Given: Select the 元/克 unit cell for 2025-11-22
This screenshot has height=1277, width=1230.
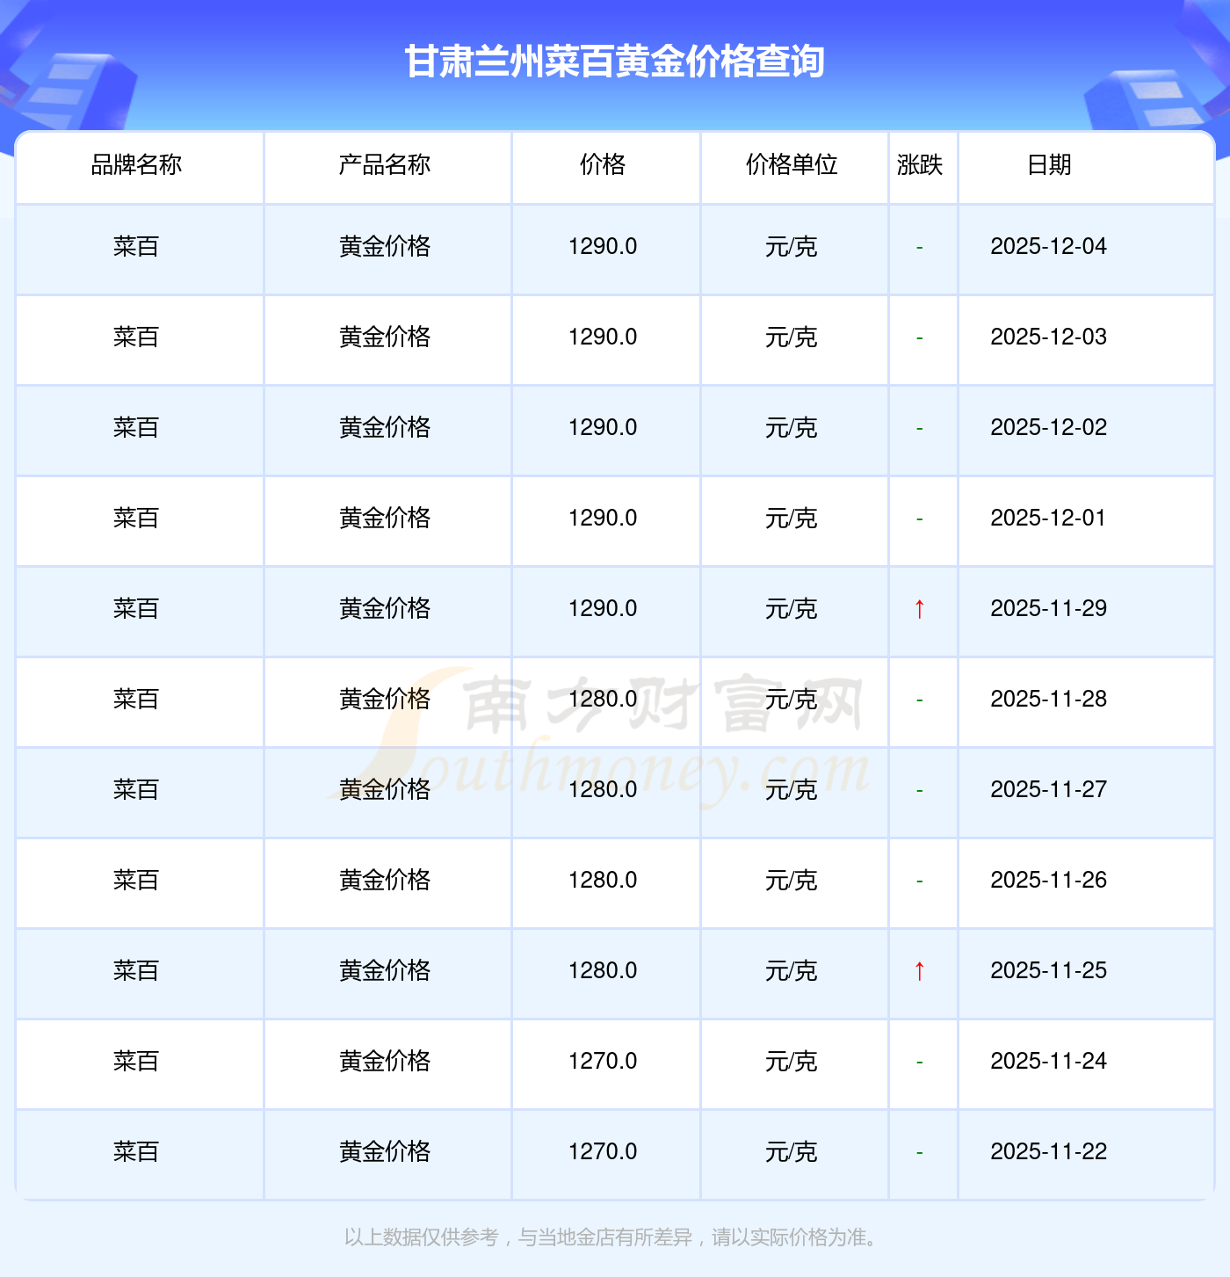Looking at the screenshot, I should (792, 1152).
